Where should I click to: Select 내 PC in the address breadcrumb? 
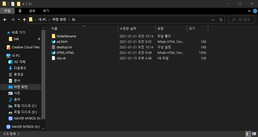(42, 20)
